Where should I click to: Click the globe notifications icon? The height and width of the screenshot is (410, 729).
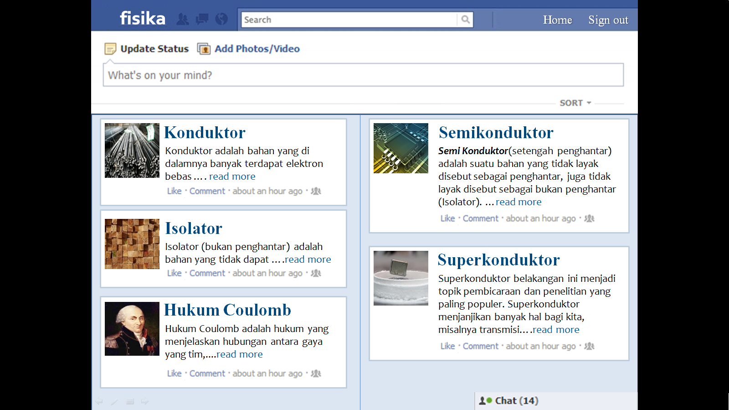[221, 19]
